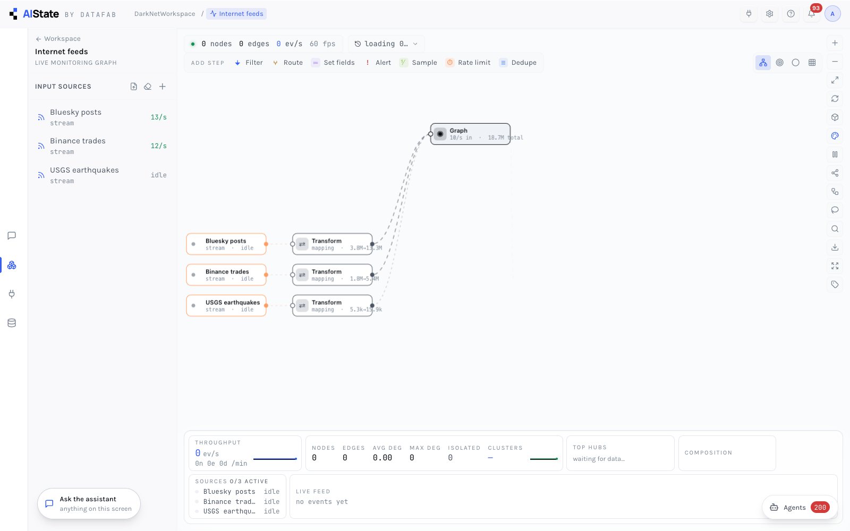Click the download icon in right toolbar
Screen dimensions: 850x531
click(835, 247)
